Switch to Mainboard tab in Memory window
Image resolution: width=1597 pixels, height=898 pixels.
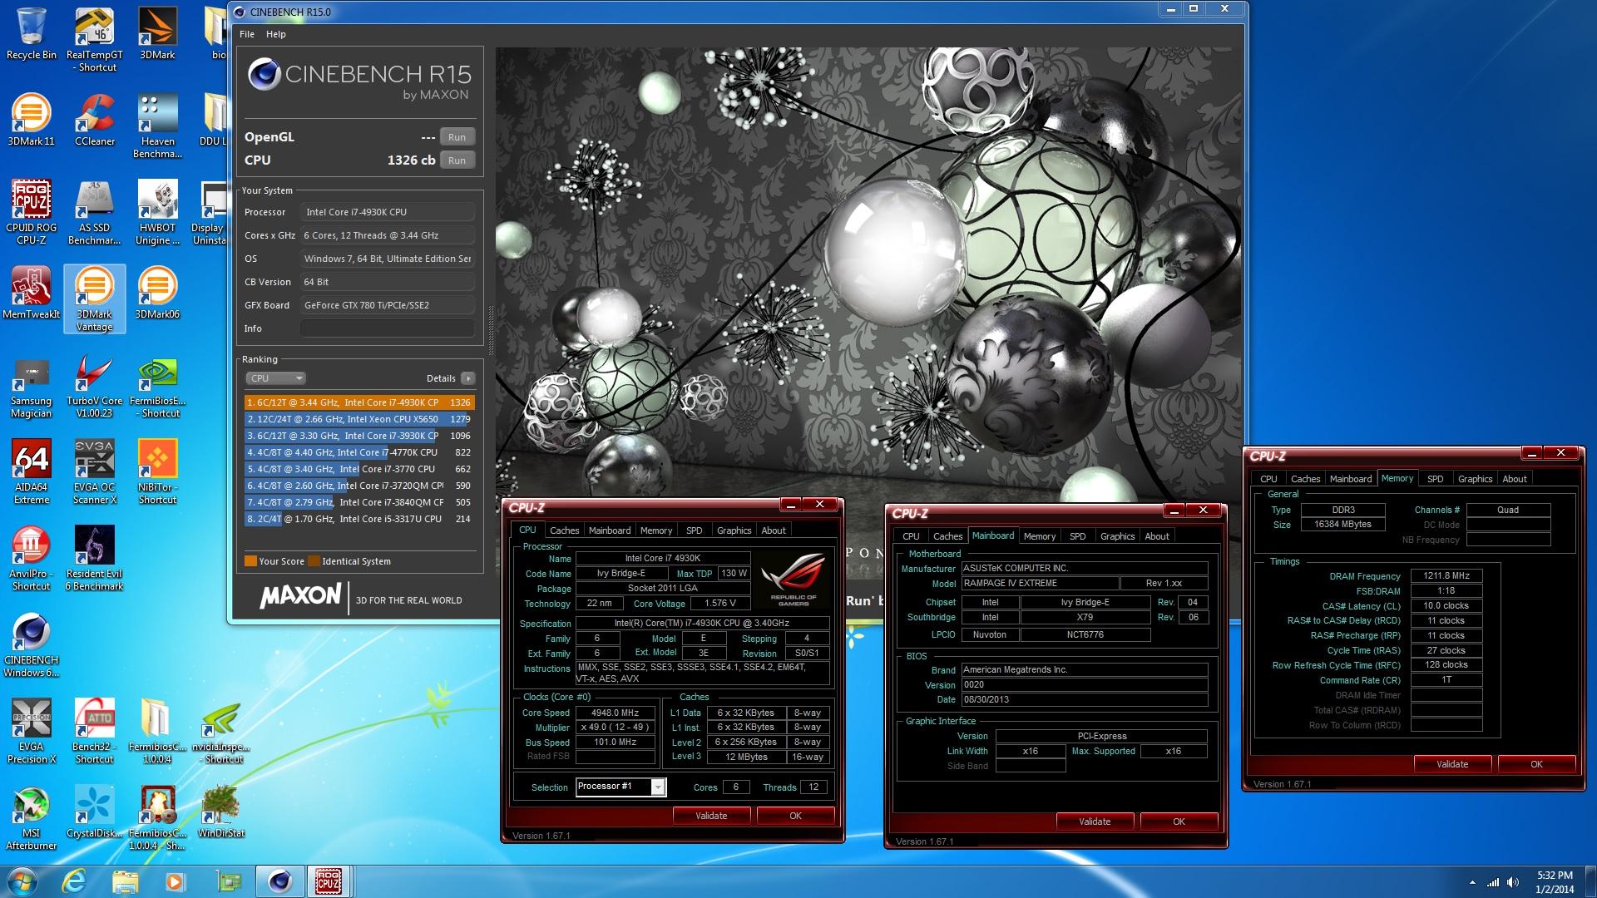click(1351, 479)
